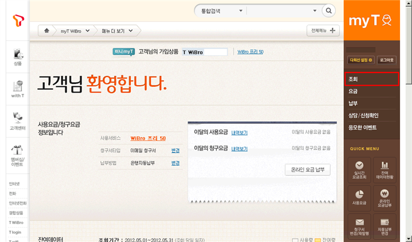Image resolution: width=412 pixels, height=242 pixels.
Task: Click the 고객님 환영합니다 heading
Action: pyautogui.click(x=102, y=84)
